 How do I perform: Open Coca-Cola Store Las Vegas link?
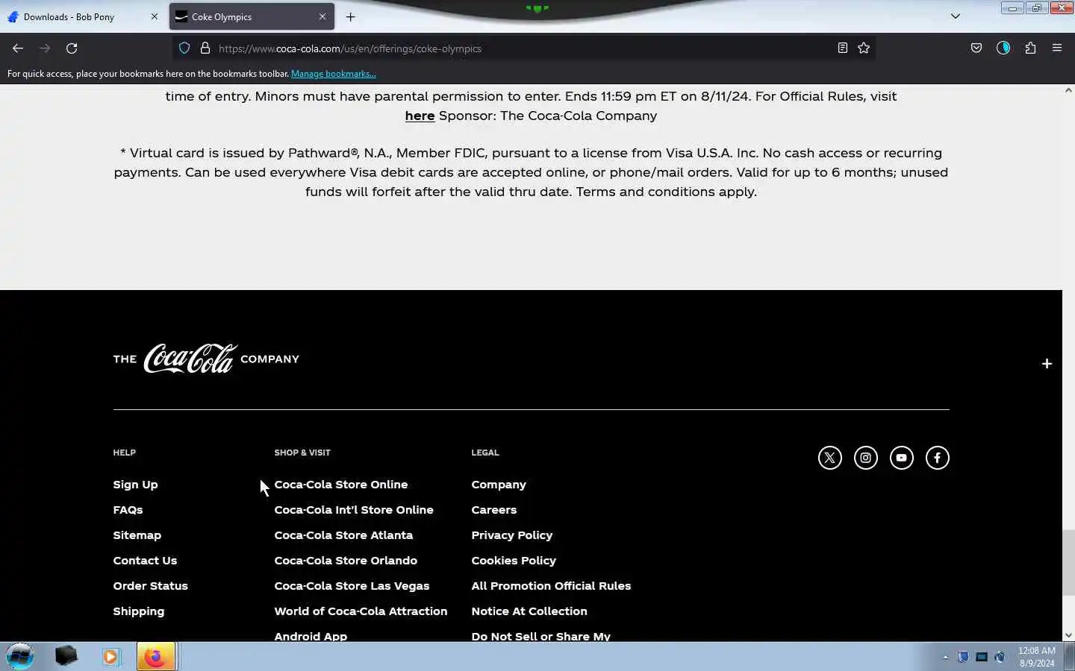(x=352, y=586)
